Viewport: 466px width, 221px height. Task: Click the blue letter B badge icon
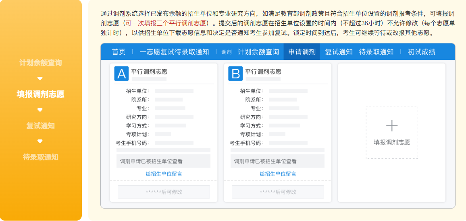coord(235,74)
